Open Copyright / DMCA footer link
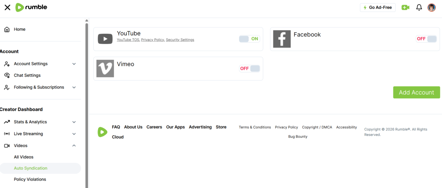The image size is (442, 188). tap(317, 127)
